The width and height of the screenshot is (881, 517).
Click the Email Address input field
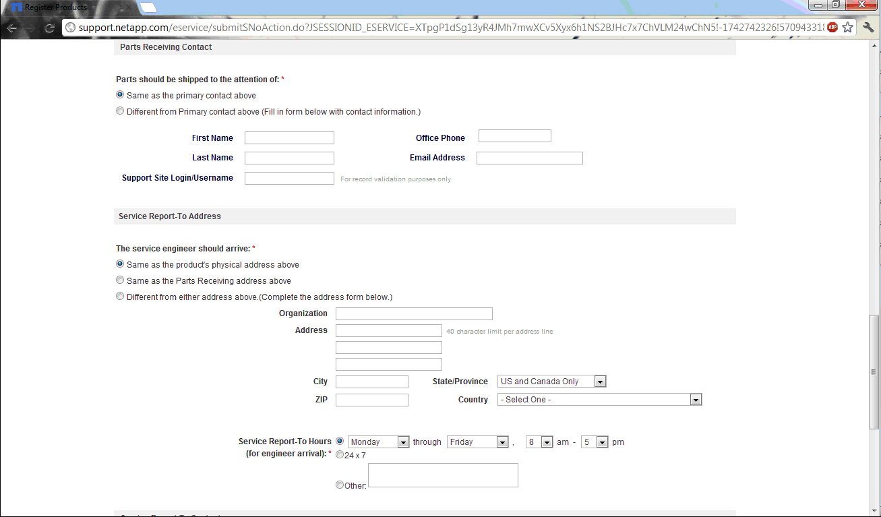click(x=529, y=158)
